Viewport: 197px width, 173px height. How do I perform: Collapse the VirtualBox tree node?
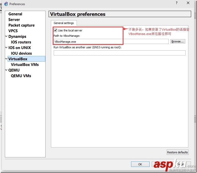(6, 59)
